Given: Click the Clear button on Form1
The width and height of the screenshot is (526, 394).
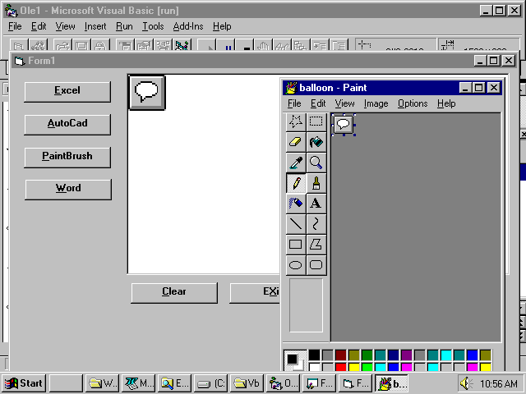Looking at the screenshot, I should 174,292.
